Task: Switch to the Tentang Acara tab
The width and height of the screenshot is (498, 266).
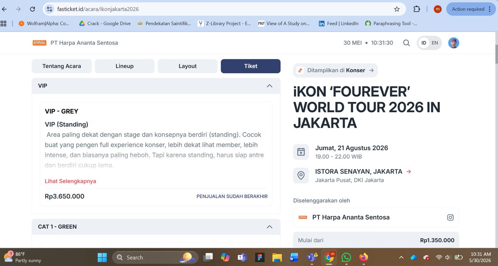Action: tap(61, 66)
